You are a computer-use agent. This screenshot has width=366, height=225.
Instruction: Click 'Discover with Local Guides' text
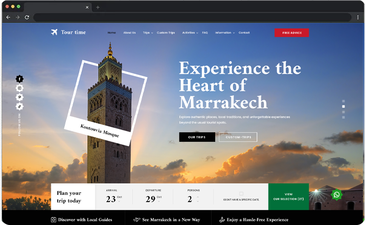point(85,219)
